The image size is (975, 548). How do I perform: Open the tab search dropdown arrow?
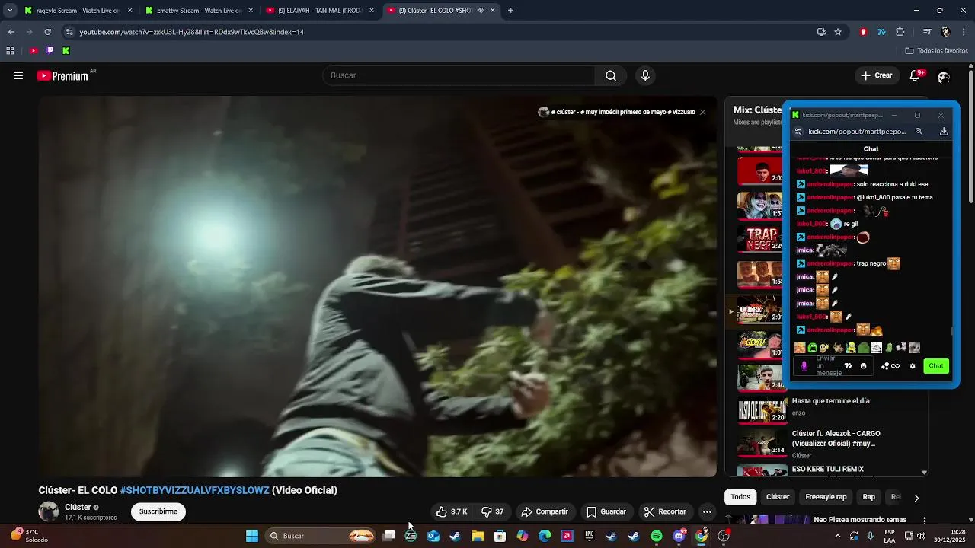[10, 11]
